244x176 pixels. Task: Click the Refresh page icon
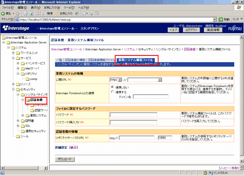coord(32,14)
